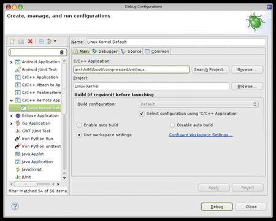Click the JavaScript icon
This screenshot has width=276, height=221.
click(18, 169)
